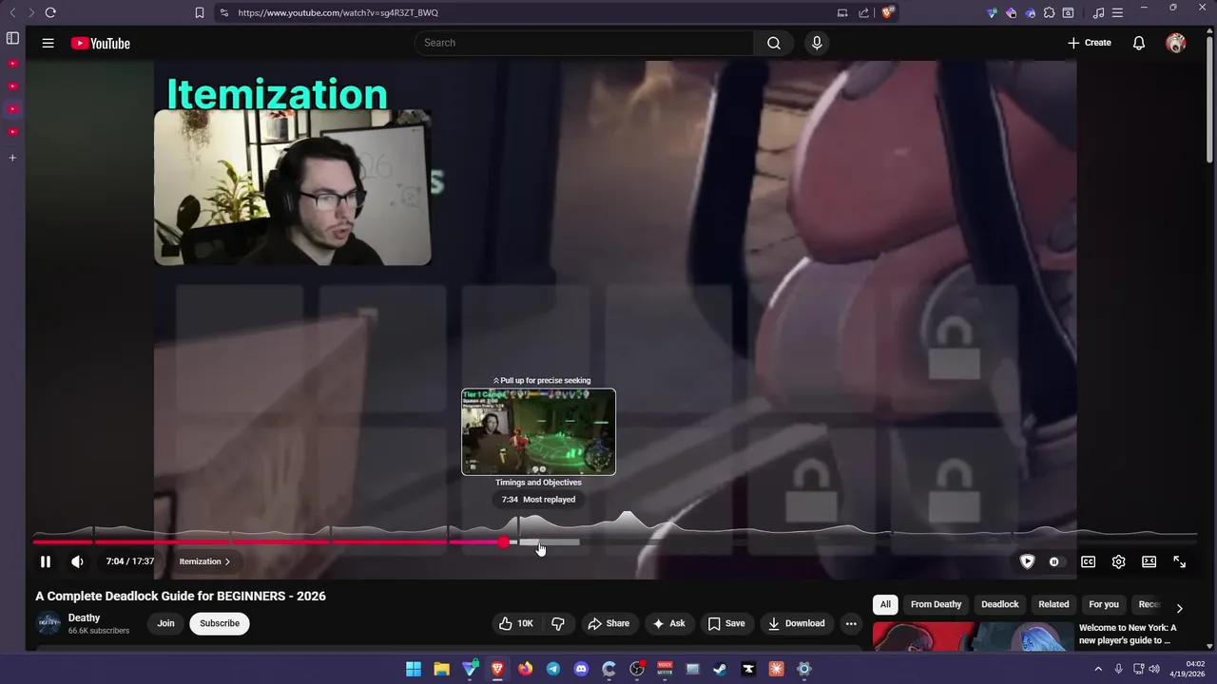Switch to theater mode

coord(1149,561)
